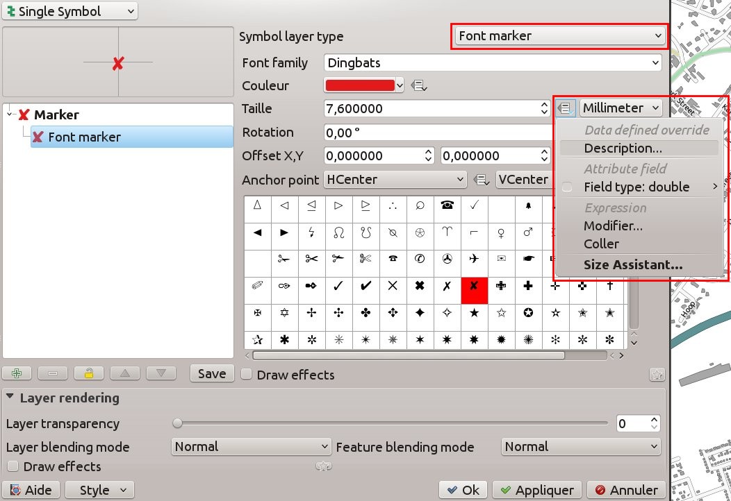Image resolution: width=731 pixels, height=501 pixels.
Task: Enable Draw effects checkbox next to Save
Action: (246, 375)
